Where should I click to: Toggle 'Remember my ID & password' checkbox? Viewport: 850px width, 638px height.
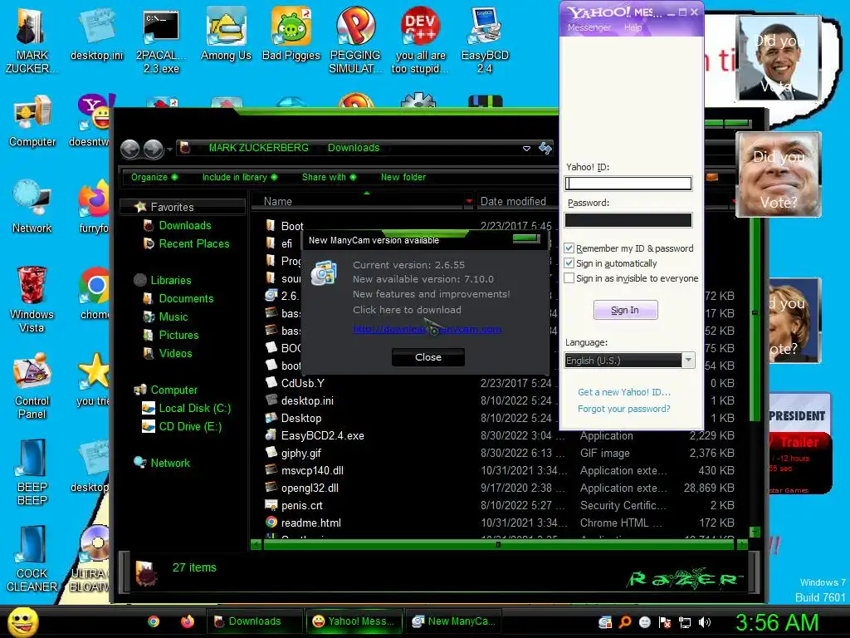coord(569,248)
